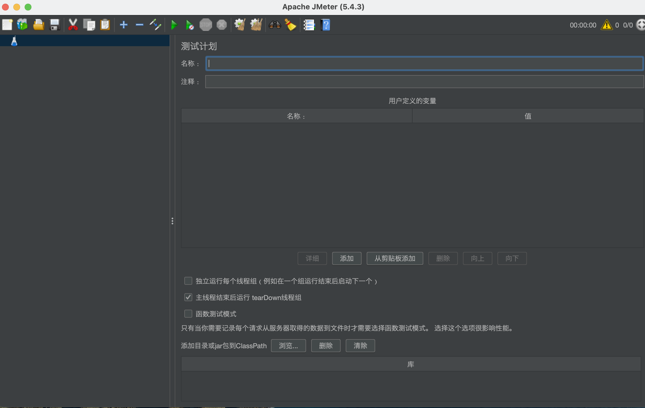The width and height of the screenshot is (645, 408).
Task: Click the 清除 clear classpath button
Action: pyautogui.click(x=360, y=346)
